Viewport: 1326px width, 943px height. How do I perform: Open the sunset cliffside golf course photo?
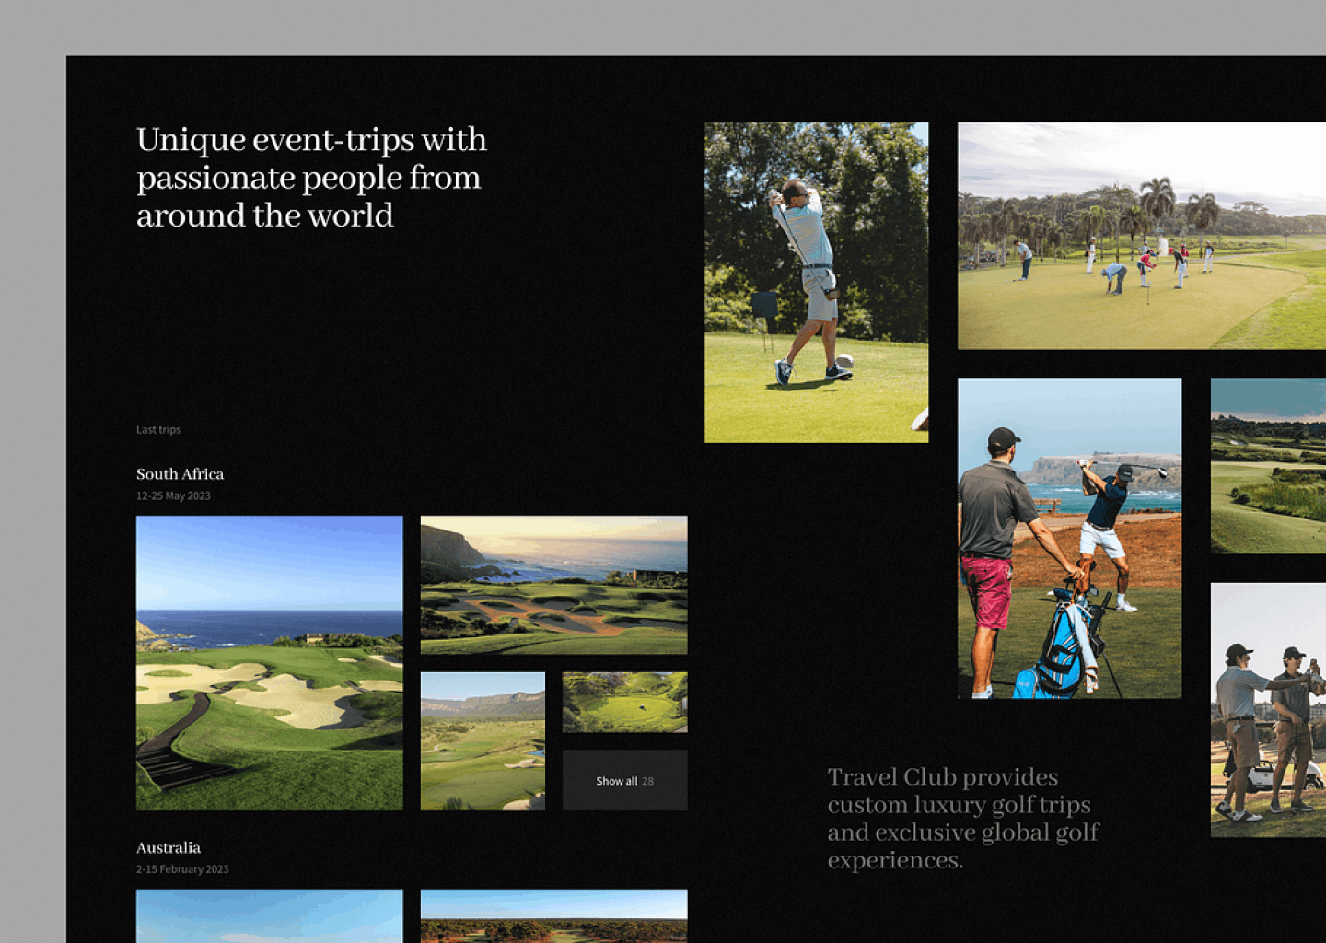pyautogui.click(x=553, y=585)
